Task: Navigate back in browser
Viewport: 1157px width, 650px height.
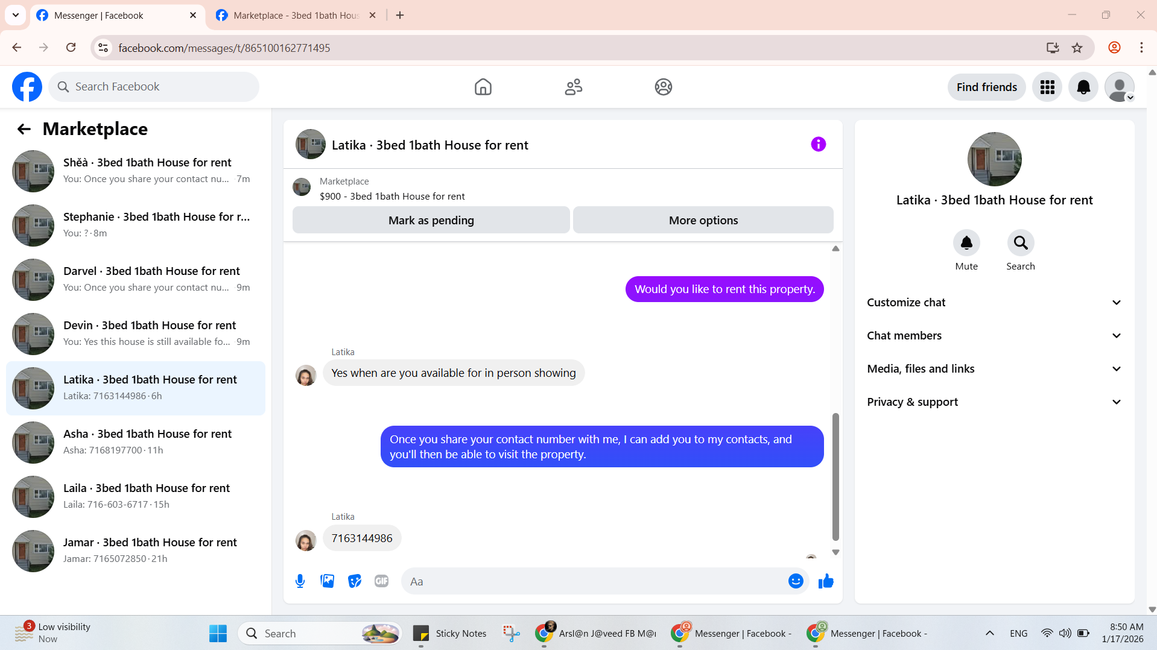Action: click(17, 48)
